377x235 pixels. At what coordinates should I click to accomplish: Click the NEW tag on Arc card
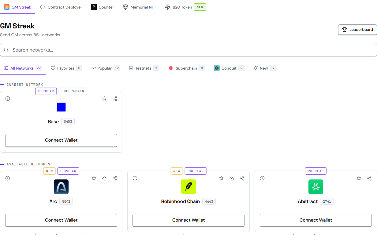[x=50, y=171]
